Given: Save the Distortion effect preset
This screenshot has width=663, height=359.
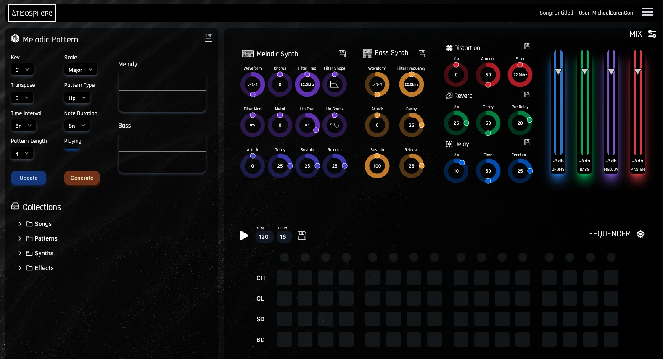Looking at the screenshot, I should [x=527, y=46].
